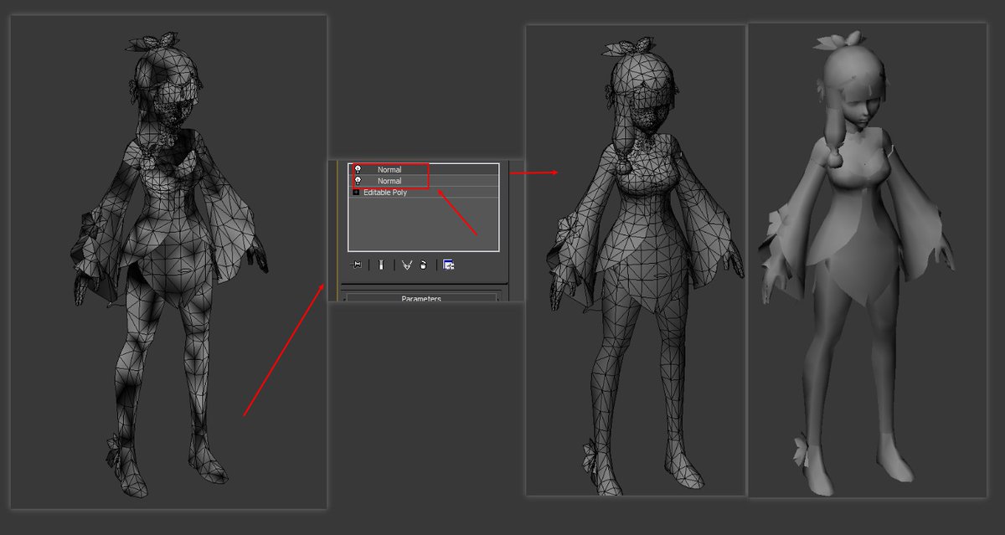
Task: Click the Pin Stack icon
Action: point(356,265)
